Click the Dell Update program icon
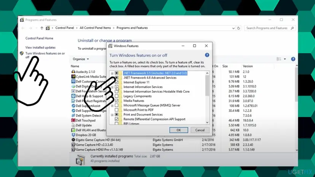 pyautogui.click(x=73, y=125)
